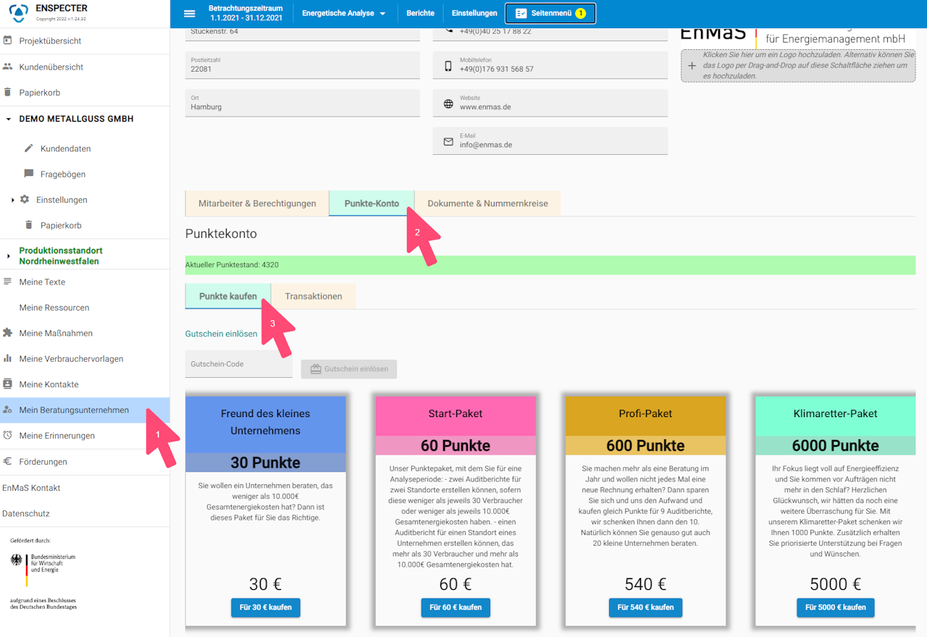Buy the 30 points package for 30 €
This screenshot has height=637, width=927.
click(x=266, y=607)
